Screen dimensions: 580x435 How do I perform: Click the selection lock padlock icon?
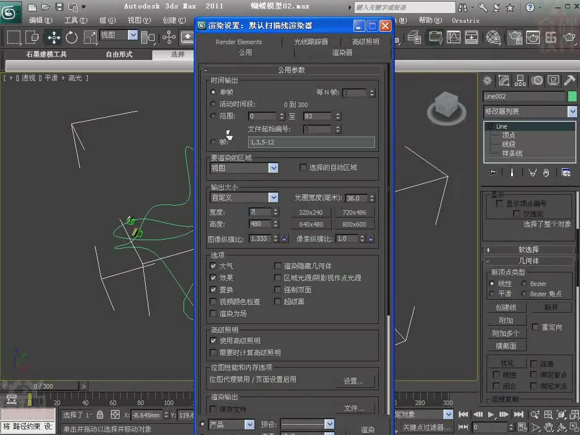[x=100, y=415]
